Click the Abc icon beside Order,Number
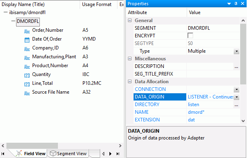The width and height of the screenshot is (247, 158). click(x=27, y=31)
